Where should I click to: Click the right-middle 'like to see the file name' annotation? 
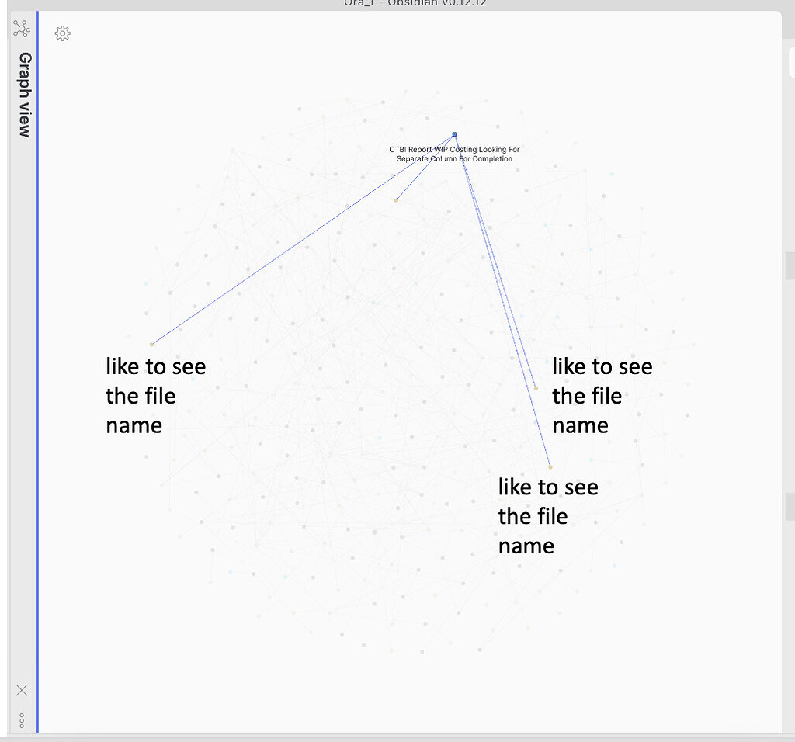click(602, 396)
